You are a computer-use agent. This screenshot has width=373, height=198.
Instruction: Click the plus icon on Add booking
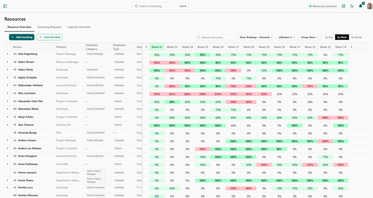click(13, 37)
